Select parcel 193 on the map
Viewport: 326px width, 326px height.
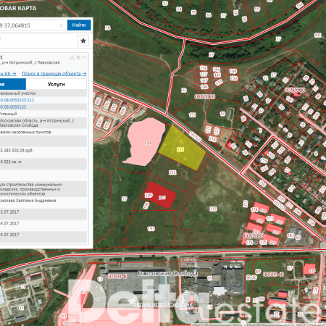pos(151,228)
